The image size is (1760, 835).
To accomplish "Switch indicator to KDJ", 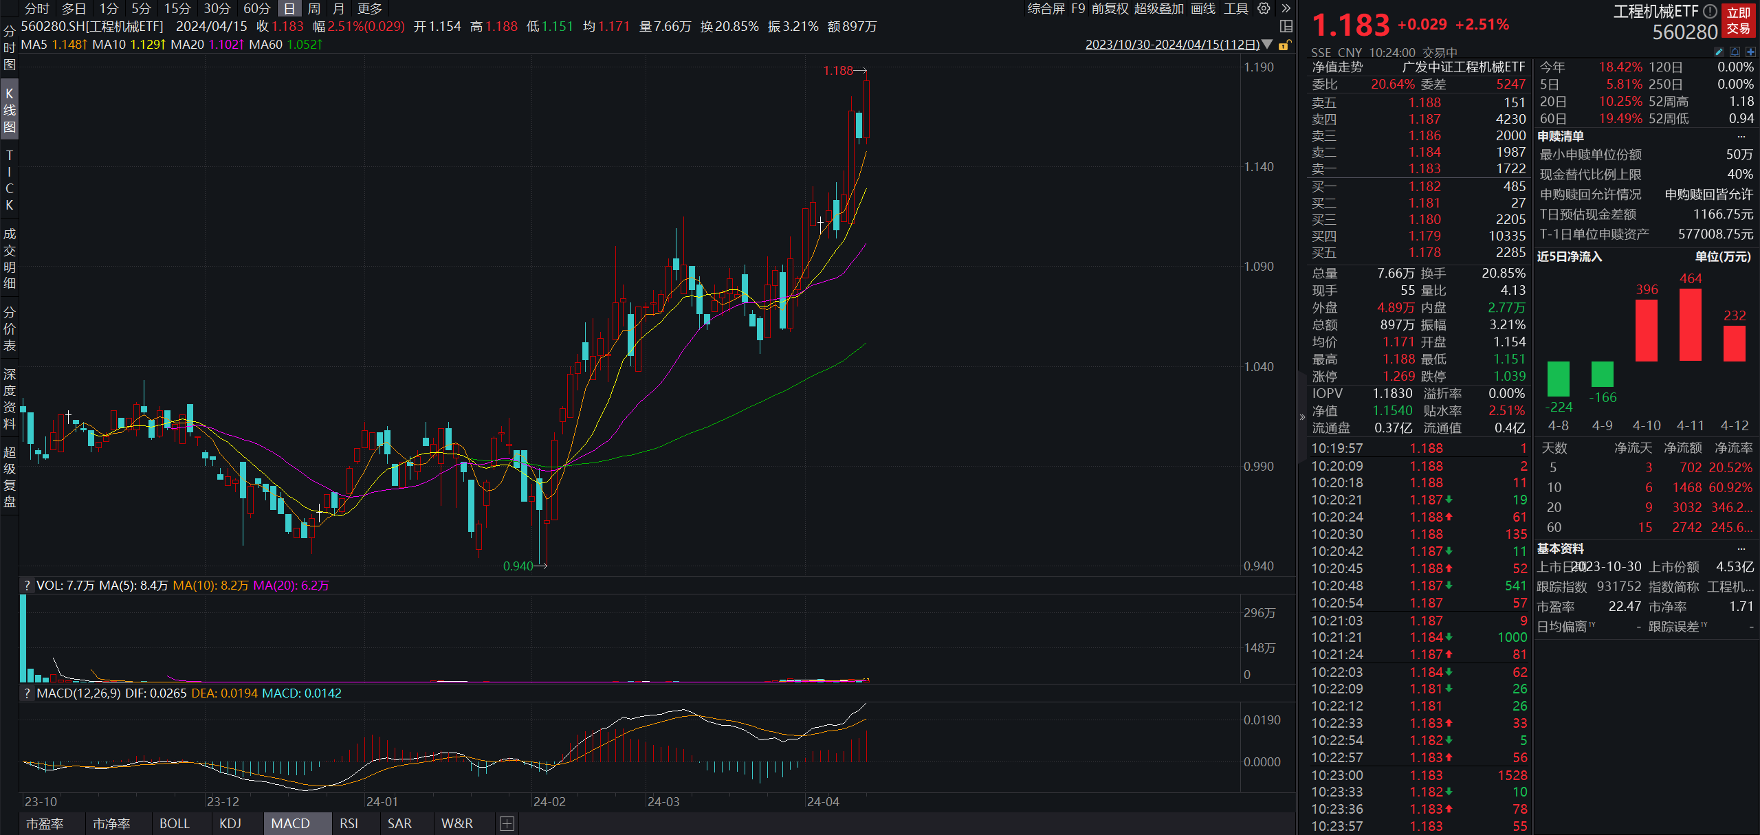I will pos(230,823).
